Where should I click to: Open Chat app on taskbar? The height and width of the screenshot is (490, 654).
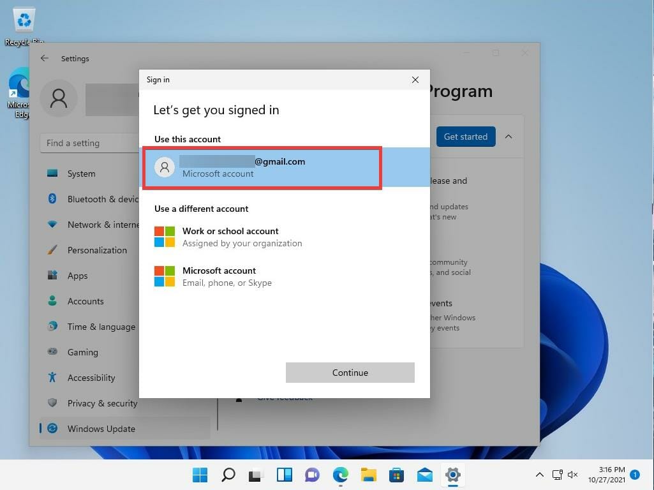pos(313,475)
